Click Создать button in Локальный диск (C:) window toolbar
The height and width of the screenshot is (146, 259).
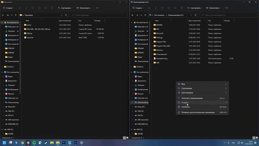coord(138,8)
